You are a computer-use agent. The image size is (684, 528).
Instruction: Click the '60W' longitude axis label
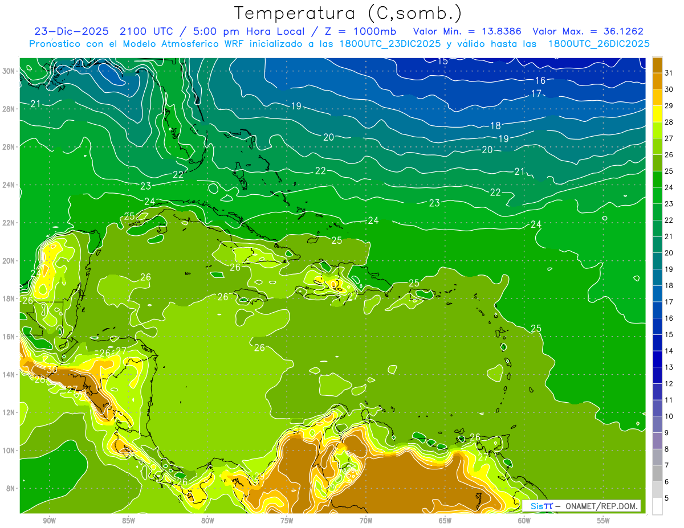(524, 521)
